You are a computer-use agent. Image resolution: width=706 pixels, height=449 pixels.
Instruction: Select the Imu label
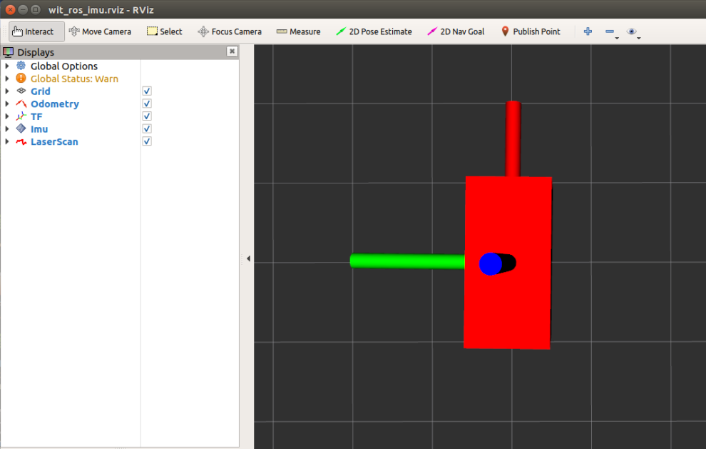(39, 129)
